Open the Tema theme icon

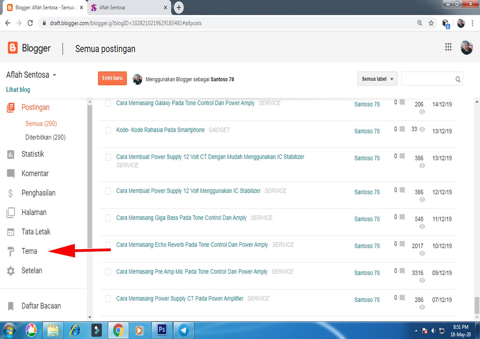click(11, 251)
